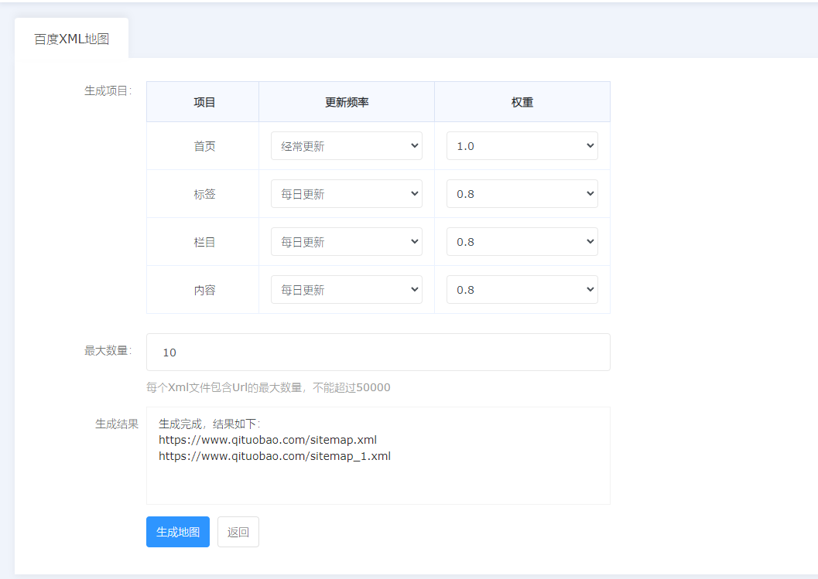Viewport: 818px width, 579px height.
Task: Expand the 标签 weight dropdown
Action: point(522,194)
